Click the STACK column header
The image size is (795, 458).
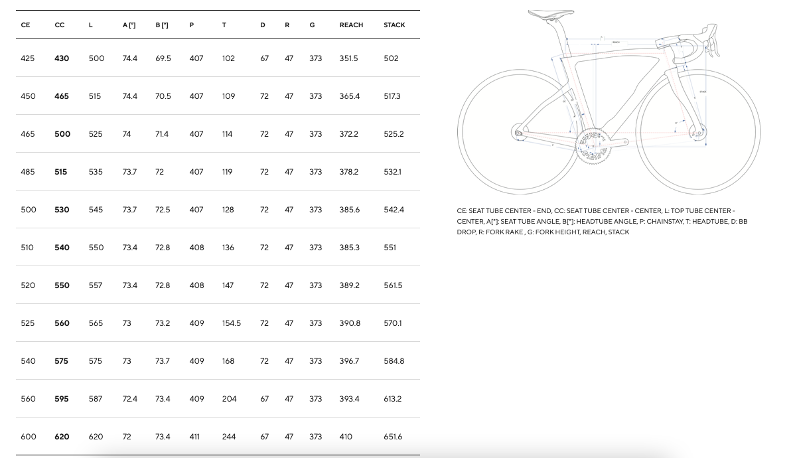(x=394, y=25)
